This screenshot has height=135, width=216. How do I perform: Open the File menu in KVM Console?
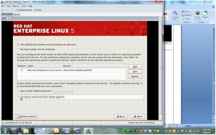coord(3,6)
